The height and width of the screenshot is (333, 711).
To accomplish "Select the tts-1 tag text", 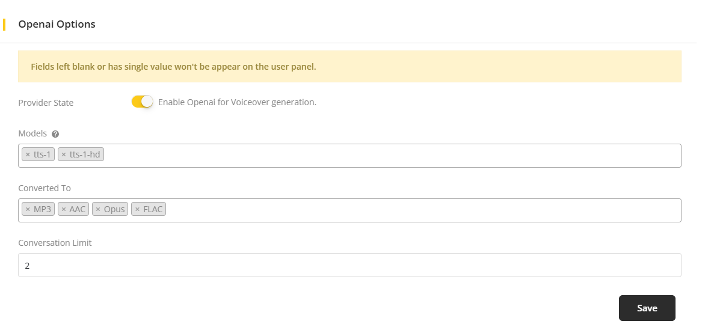I will tap(42, 155).
